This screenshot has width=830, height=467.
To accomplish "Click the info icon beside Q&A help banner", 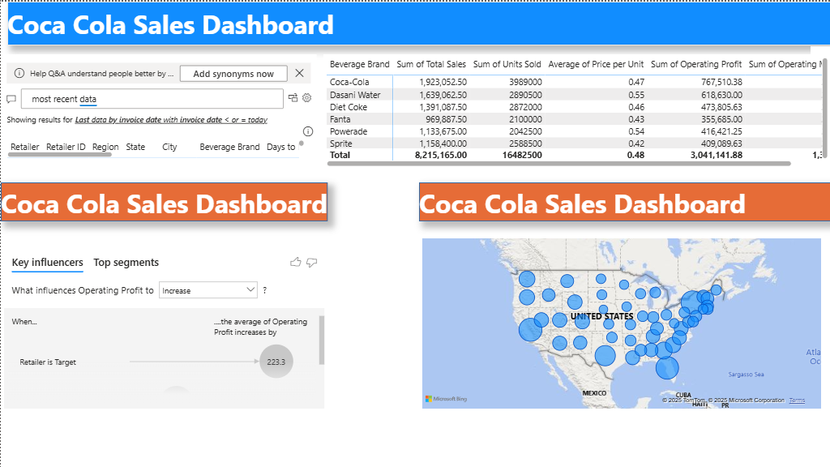I will [19, 73].
